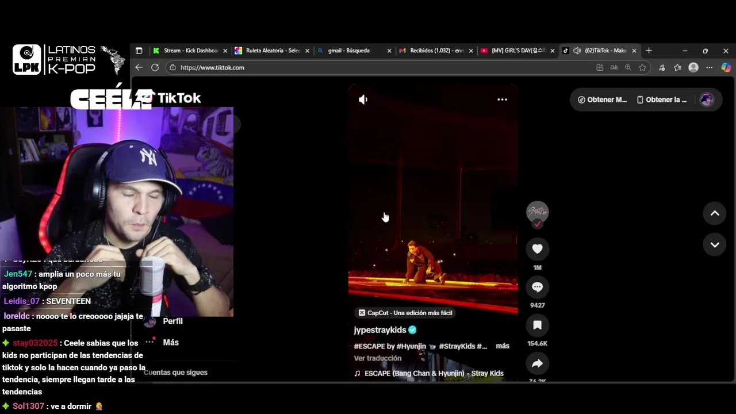The image size is (736, 414).
Task: Close the GIRL'S DAY YouTube tab
Action: pyautogui.click(x=553, y=51)
